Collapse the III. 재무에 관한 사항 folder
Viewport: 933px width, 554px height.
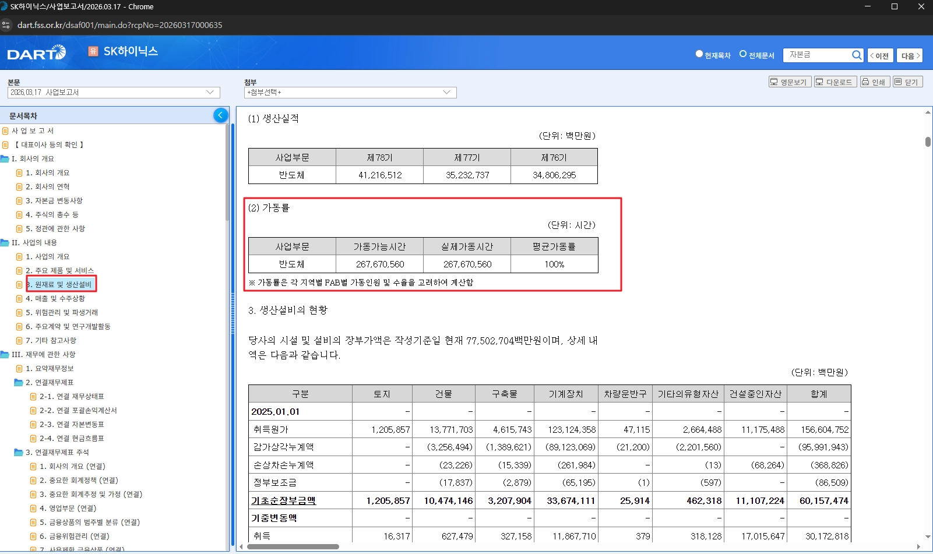(x=5, y=355)
